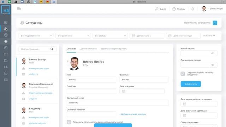This screenshot has width=226, height=127.
Task: Click the Отчество input field
Action: 91,91
